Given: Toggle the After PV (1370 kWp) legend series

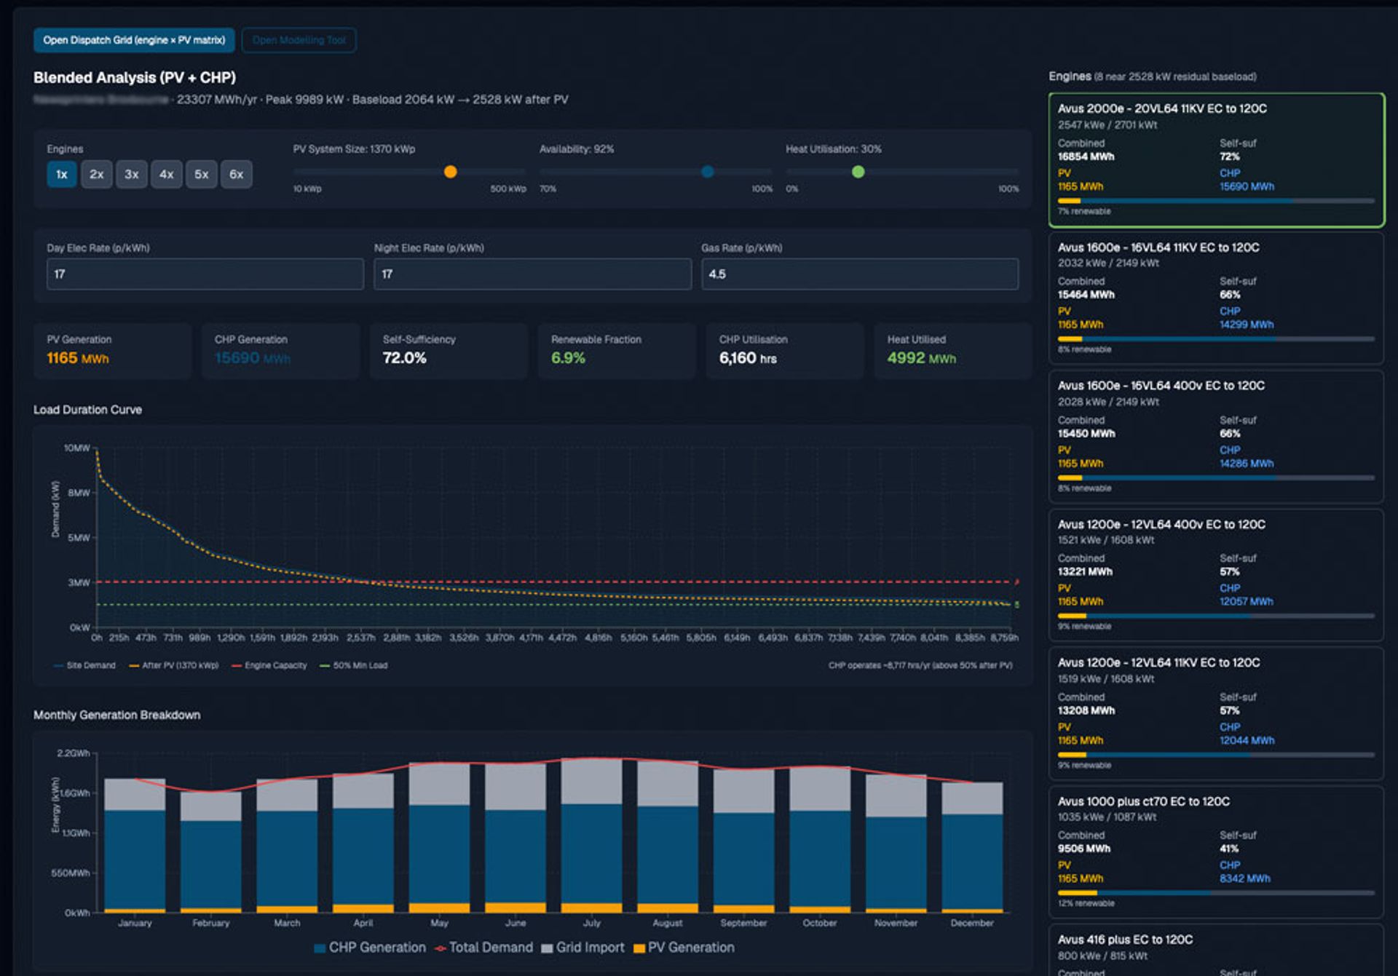Looking at the screenshot, I should [173, 665].
